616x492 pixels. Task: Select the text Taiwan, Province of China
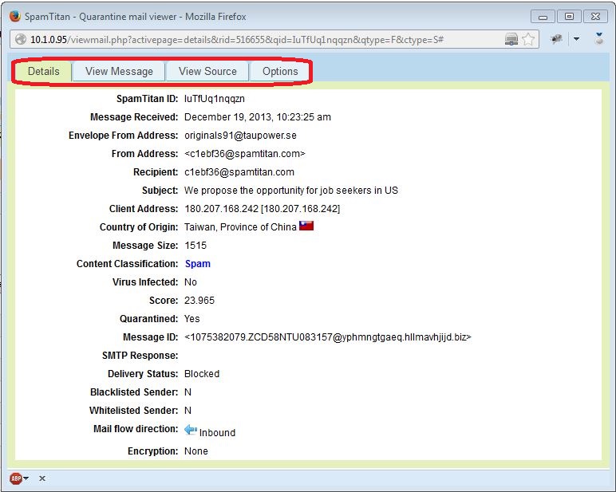[x=240, y=227]
